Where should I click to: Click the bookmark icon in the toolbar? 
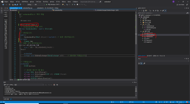[x=77, y=5]
